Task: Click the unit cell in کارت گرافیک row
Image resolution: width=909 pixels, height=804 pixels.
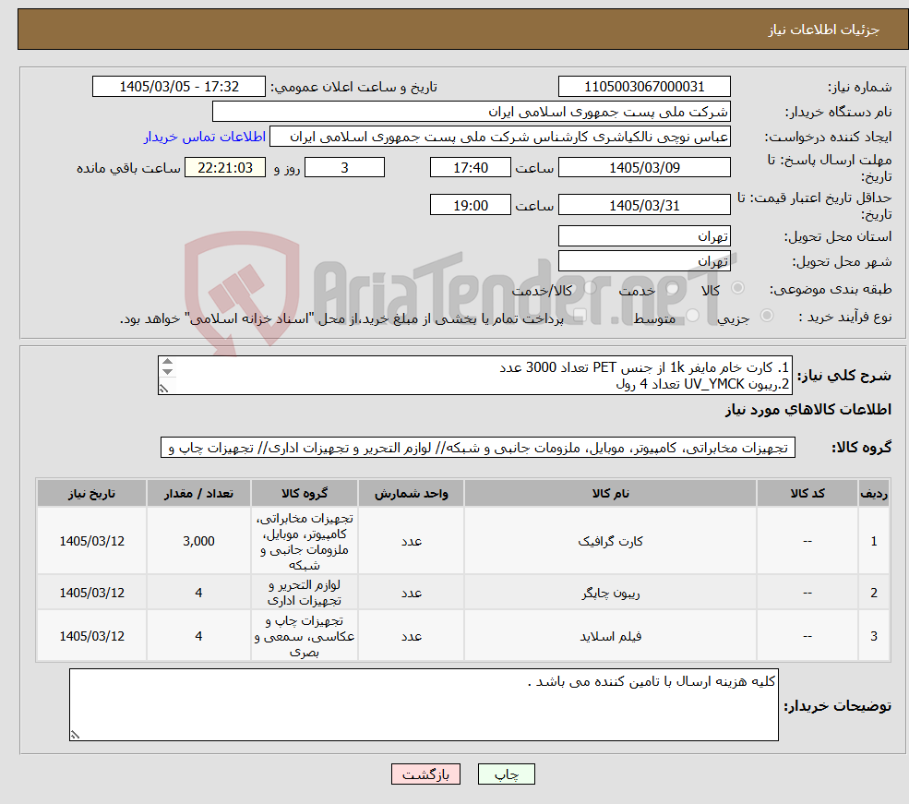Action: [411, 541]
